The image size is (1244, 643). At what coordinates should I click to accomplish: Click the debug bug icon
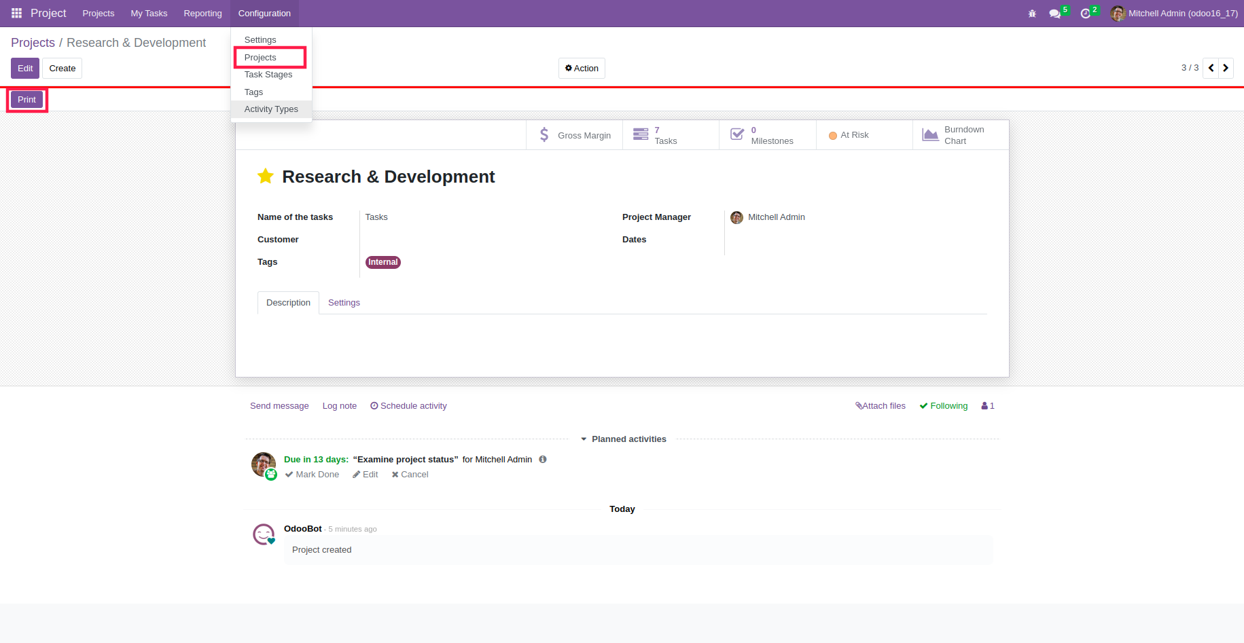click(x=1032, y=14)
